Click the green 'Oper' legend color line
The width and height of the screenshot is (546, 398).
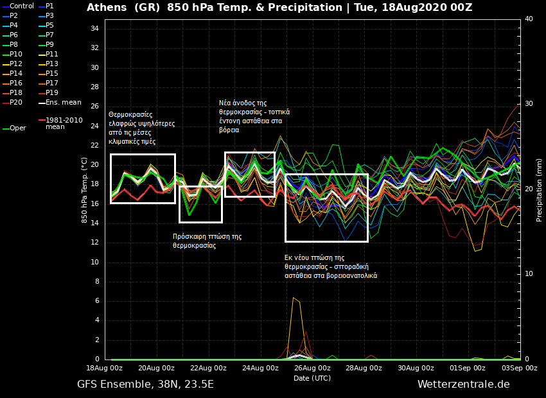[x=6, y=129]
